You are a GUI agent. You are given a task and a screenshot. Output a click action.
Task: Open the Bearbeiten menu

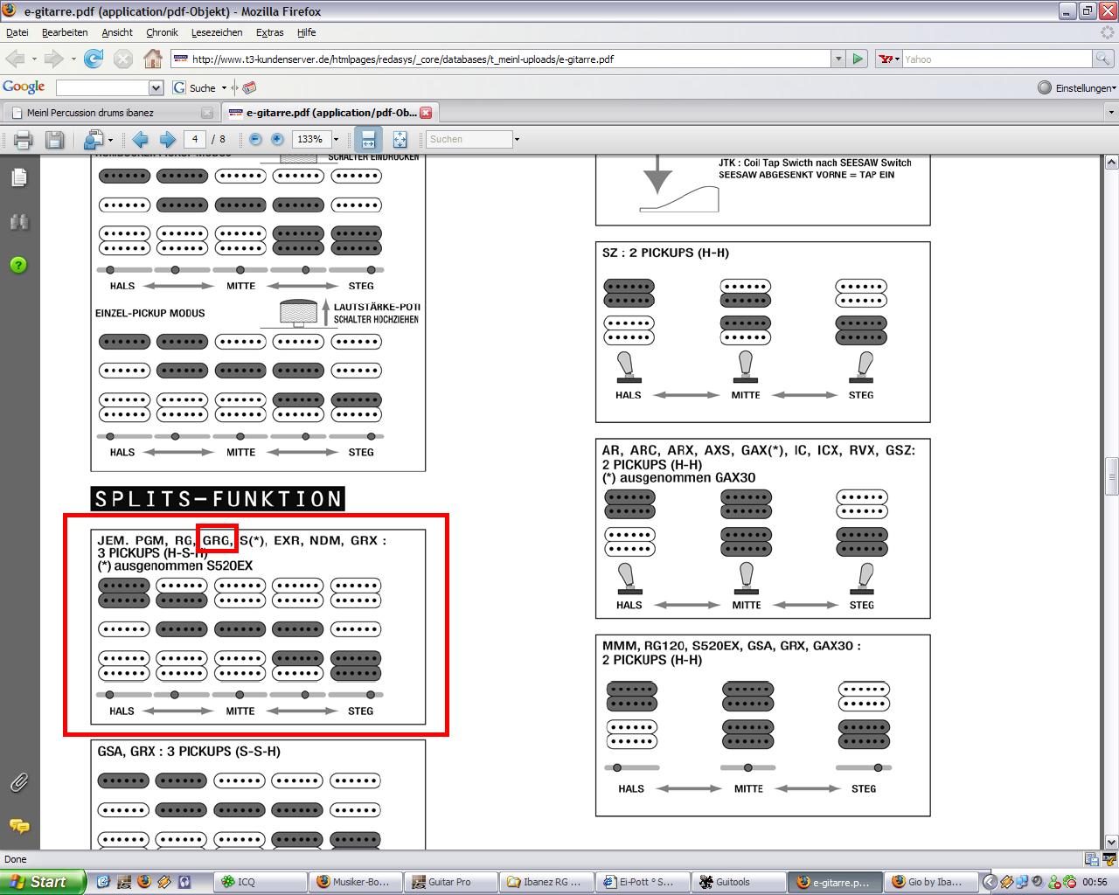point(65,32)
